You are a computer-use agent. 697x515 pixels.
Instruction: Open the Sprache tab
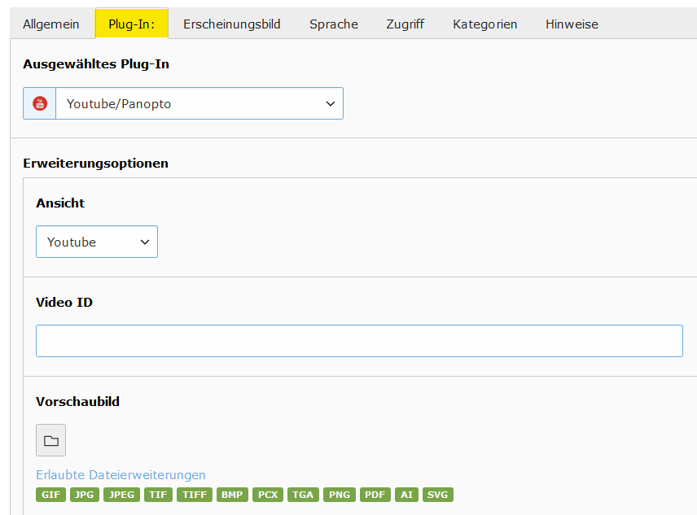(x=333, y=24)
